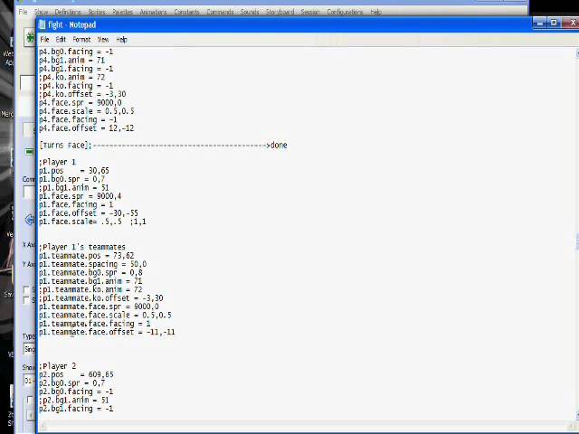The height and width of the screenshot is (434, 579).
Task: Click line 'p2.bg0.facing = -1'
Action: click(x=76, y=392)
